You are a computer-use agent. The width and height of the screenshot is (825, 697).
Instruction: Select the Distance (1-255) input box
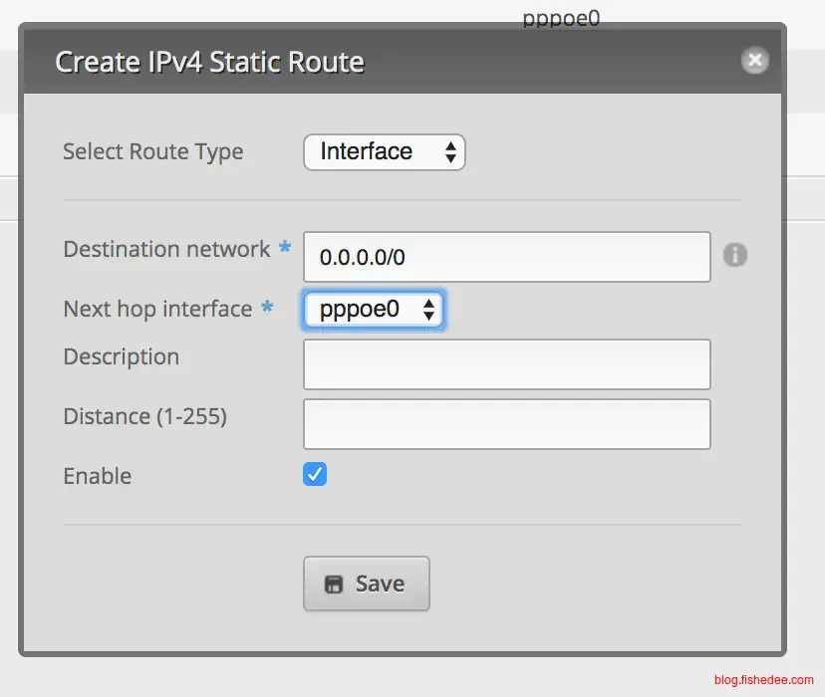pos(506,424)
